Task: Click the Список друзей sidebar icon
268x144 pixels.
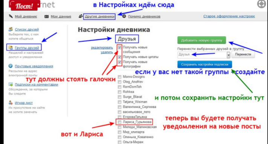Action: [x=11, y=29]
